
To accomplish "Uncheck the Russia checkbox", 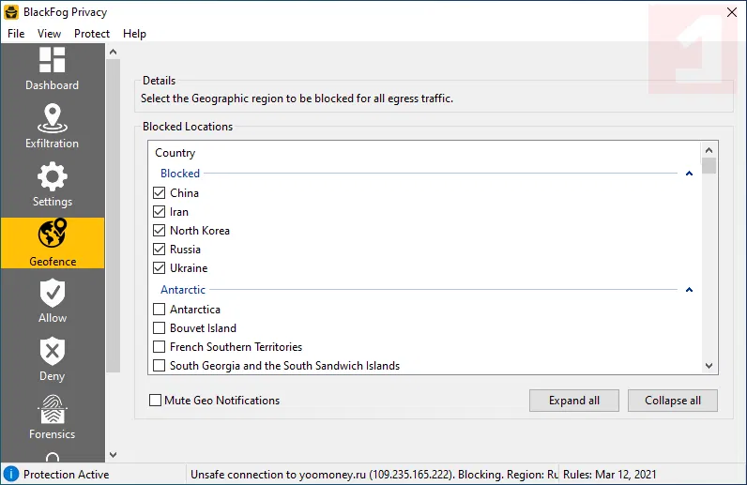I will [x=159, y=250].
